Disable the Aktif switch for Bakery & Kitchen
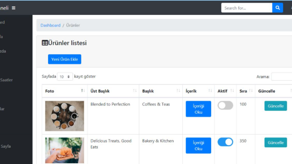The image size is (292, 164). coord(225,142)
